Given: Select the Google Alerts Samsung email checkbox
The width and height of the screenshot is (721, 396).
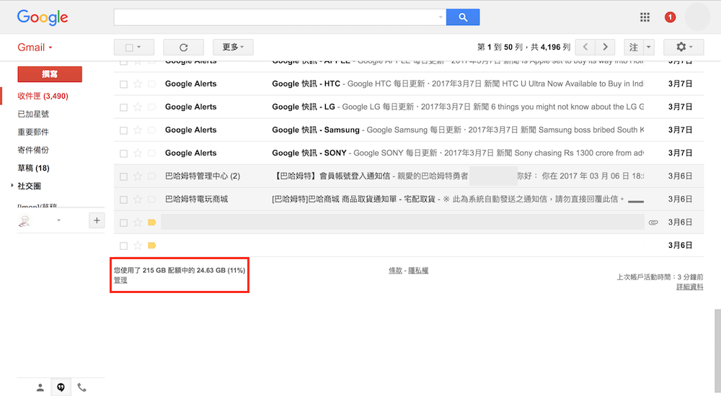Looking at the screenshot, I should click(123, 130).
